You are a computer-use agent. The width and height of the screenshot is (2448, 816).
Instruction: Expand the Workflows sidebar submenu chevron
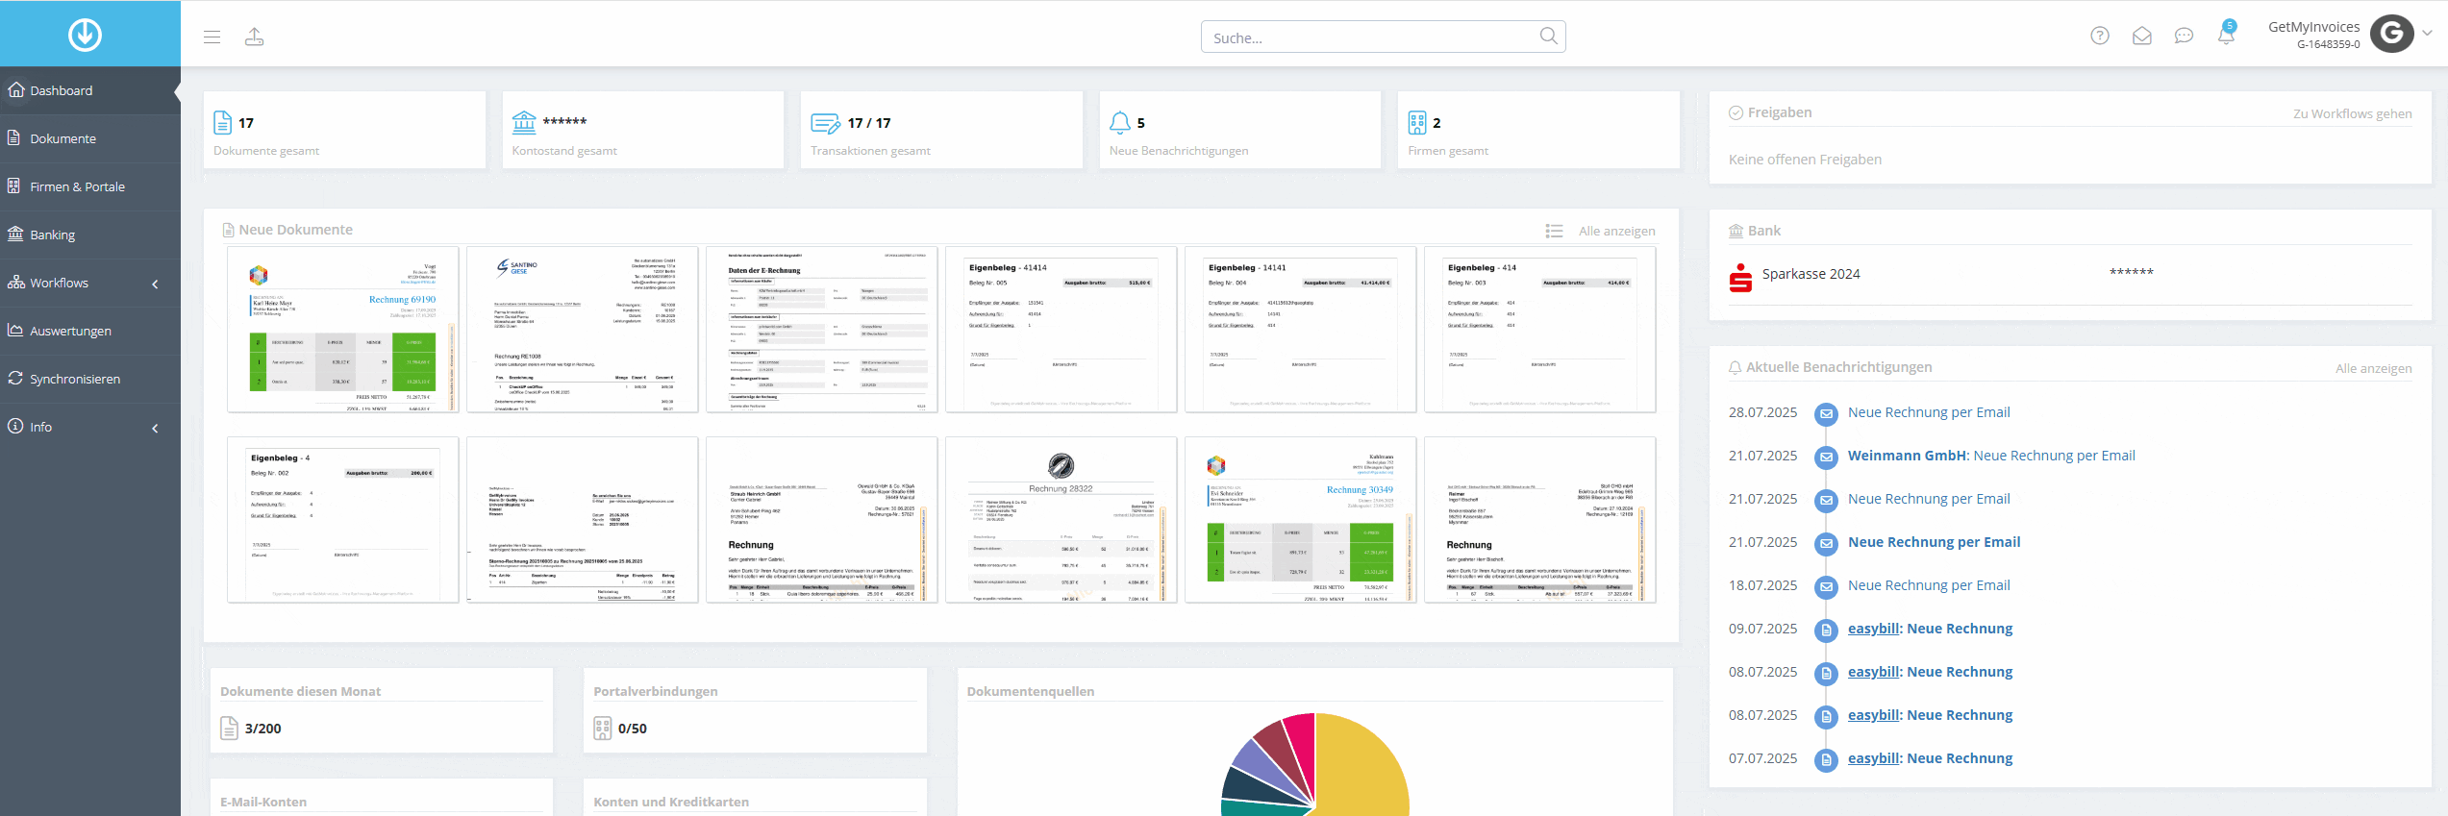point(155,284)
